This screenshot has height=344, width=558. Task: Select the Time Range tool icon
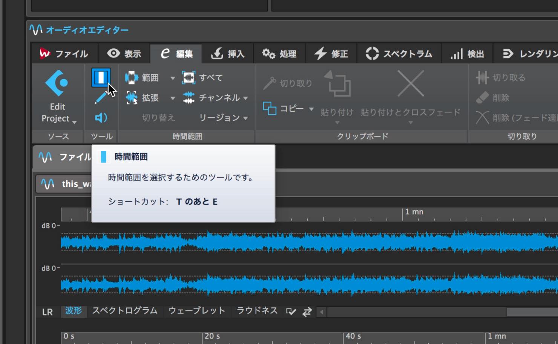(x=101, y=78)
